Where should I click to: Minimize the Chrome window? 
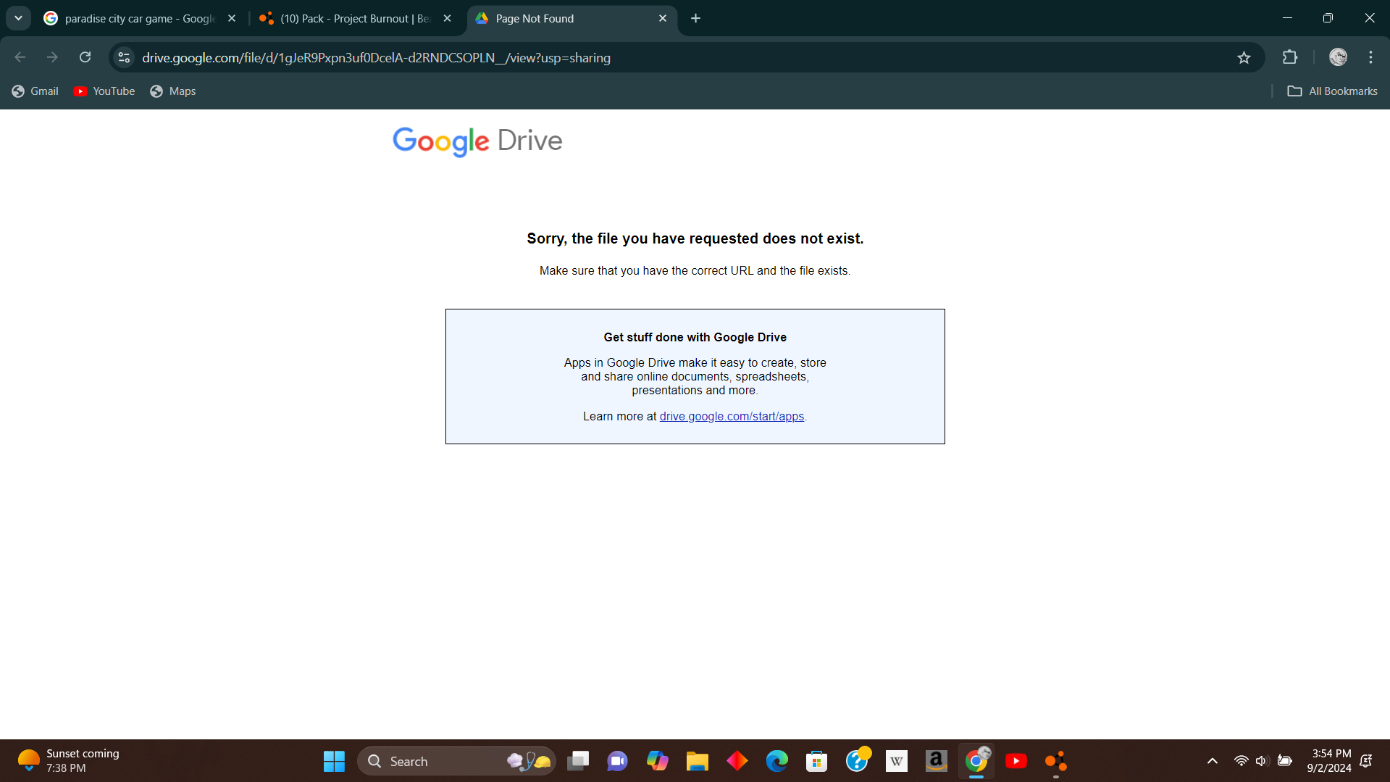tap(1287, 18)
